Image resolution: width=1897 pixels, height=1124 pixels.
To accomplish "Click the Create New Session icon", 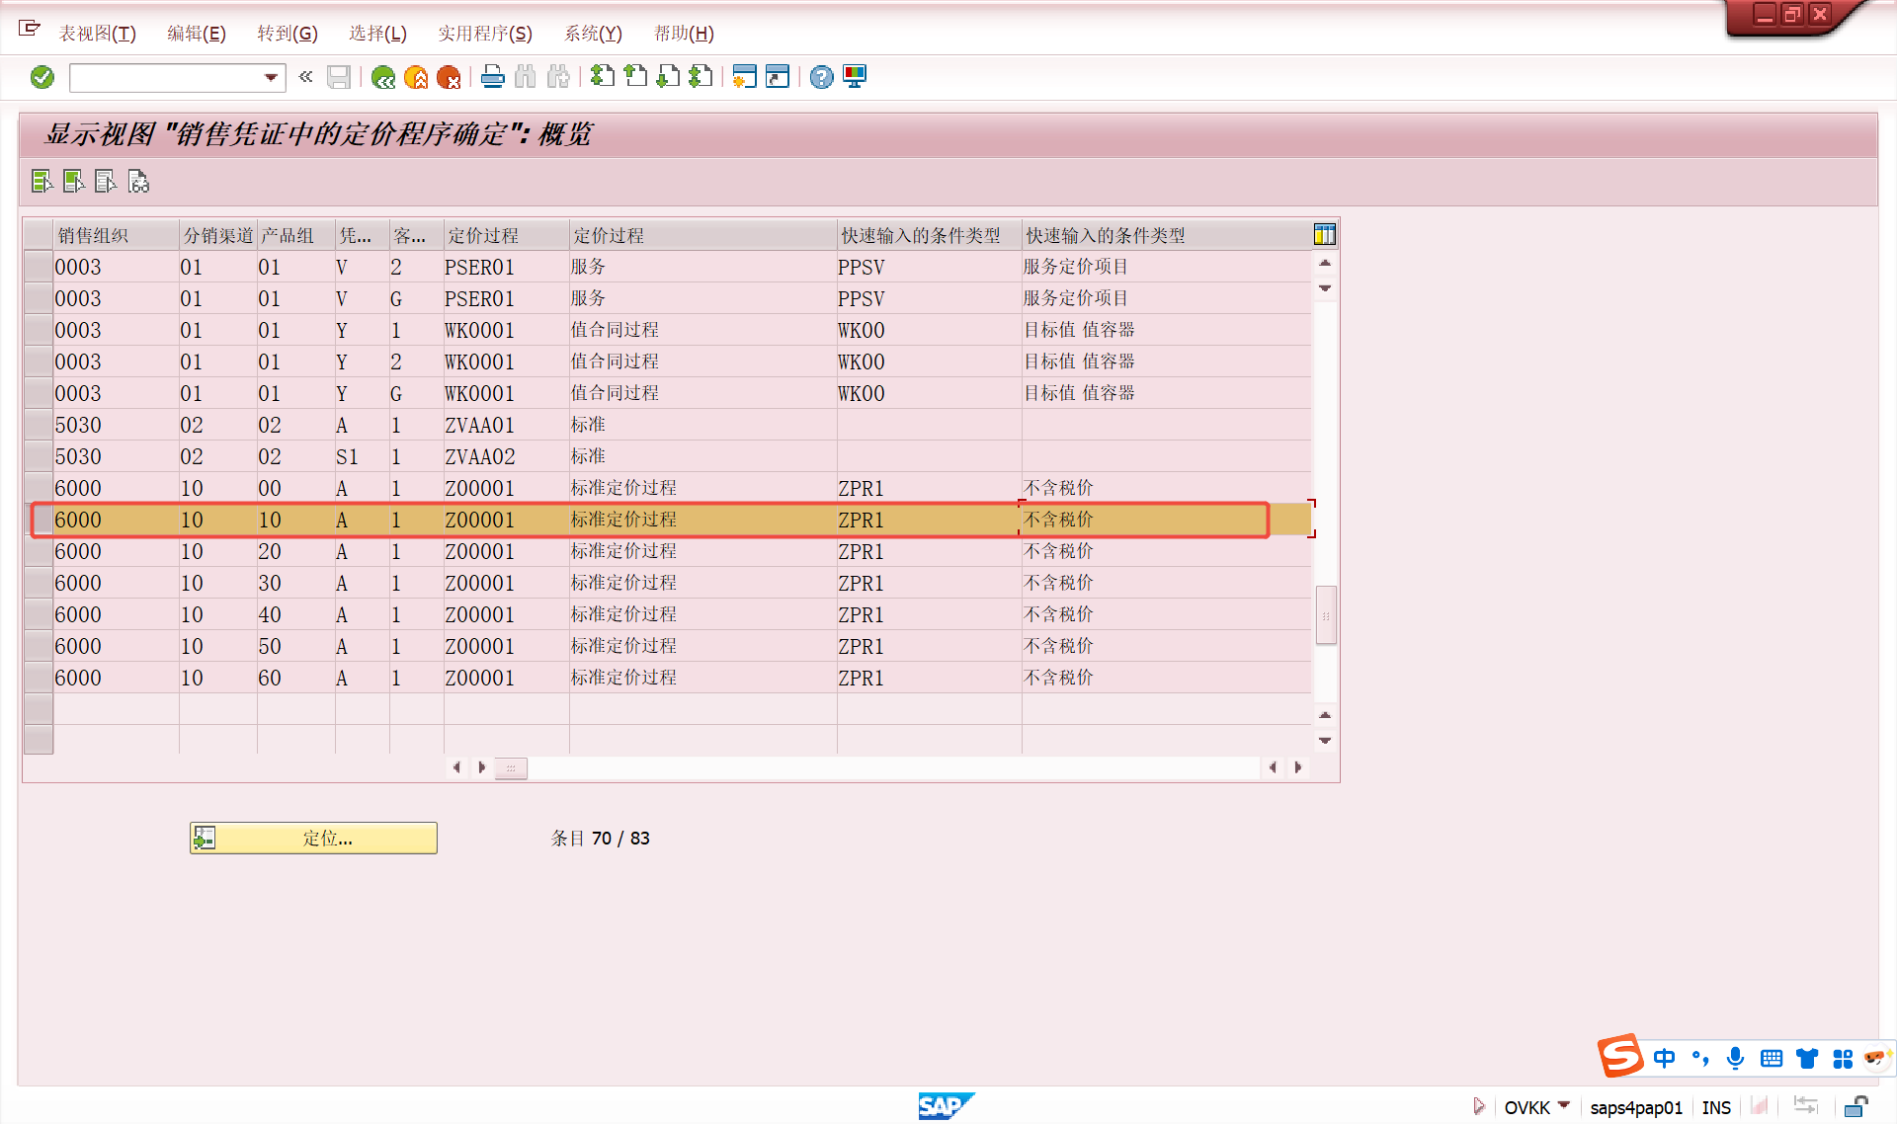I will pyautogui.click(x=745, y=77).
